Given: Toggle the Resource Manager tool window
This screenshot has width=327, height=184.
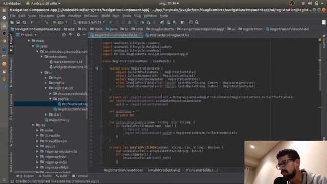Looking at the screenshot, I should point(11,72).
